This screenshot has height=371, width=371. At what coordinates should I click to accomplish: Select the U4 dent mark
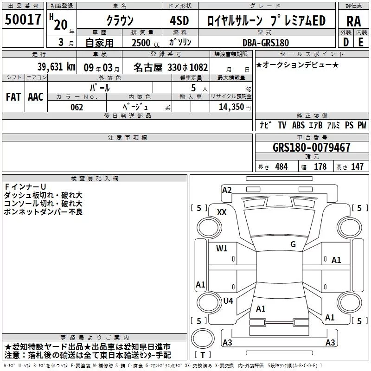[228, 301]
